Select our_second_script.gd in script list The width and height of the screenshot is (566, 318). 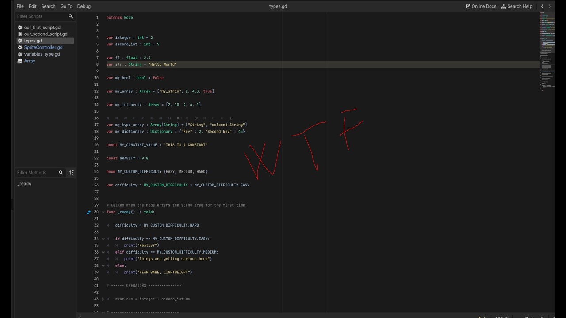(46, 34)
